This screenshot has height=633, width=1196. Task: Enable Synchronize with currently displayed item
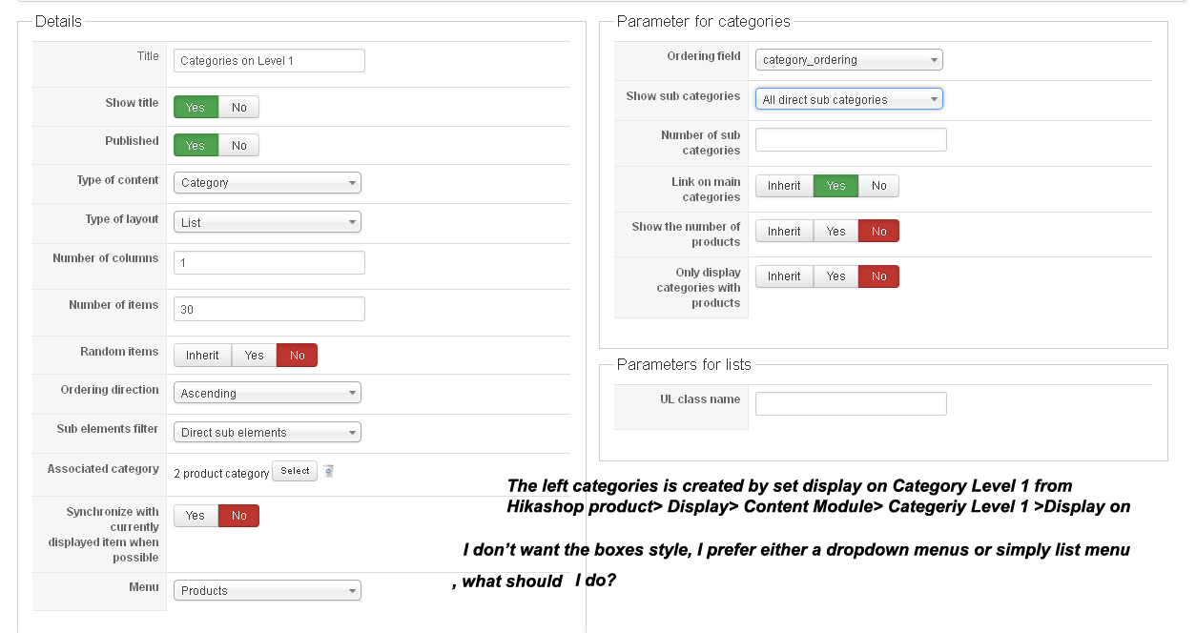coord(196,516)
